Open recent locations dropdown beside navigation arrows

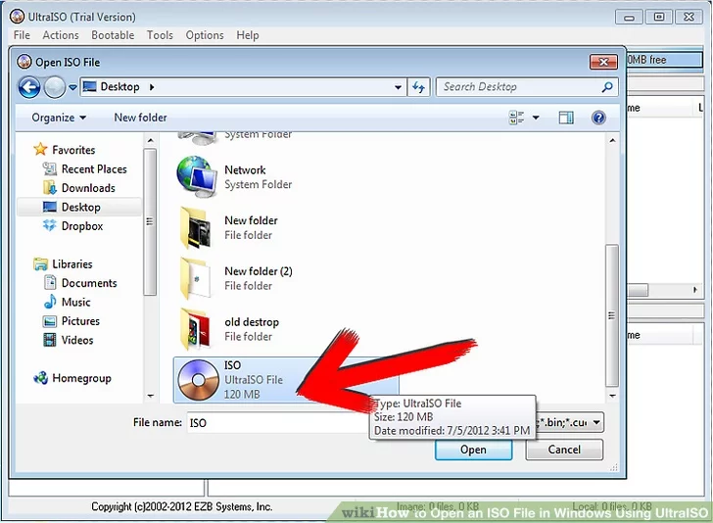(x=72, y=87)
